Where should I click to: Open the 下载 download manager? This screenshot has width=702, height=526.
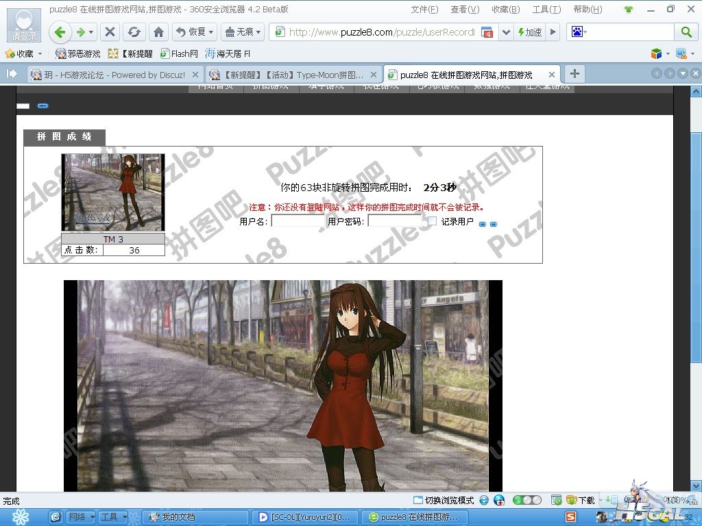581,501
